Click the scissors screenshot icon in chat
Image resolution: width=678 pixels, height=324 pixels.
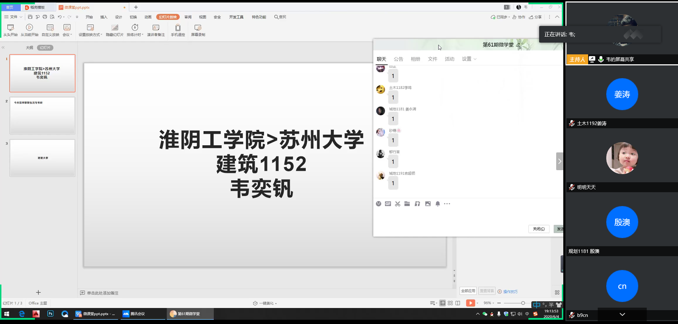[397, 204]
